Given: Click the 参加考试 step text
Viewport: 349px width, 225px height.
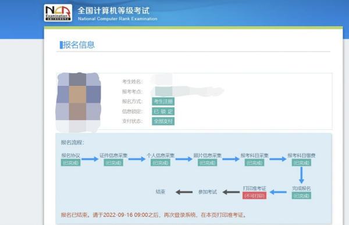Looking at the screenshot, I should click(x=208, y=192).
